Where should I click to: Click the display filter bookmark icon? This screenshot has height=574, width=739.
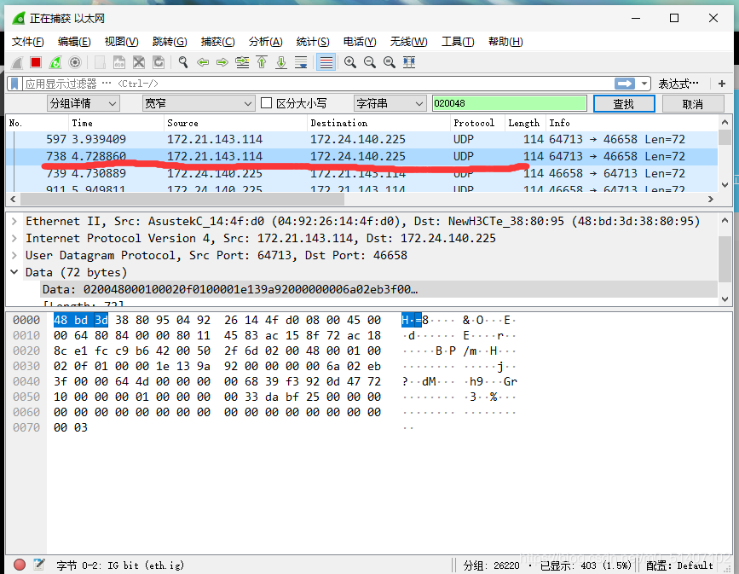point(14,84)
